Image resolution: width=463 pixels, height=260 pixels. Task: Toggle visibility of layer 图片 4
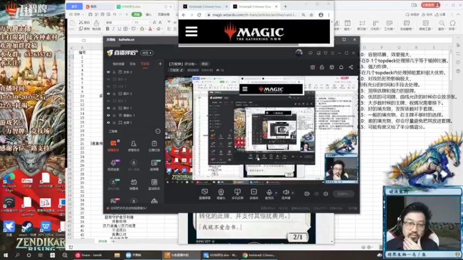[x=108, y=79]
